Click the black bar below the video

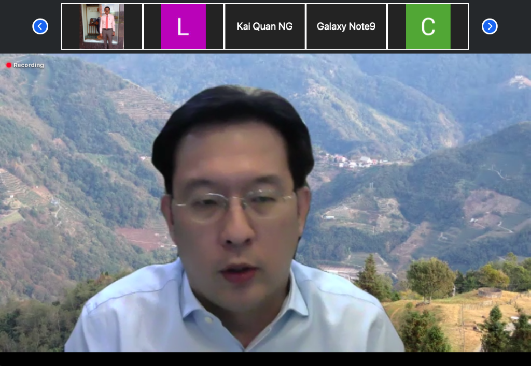tap(265, 359)
